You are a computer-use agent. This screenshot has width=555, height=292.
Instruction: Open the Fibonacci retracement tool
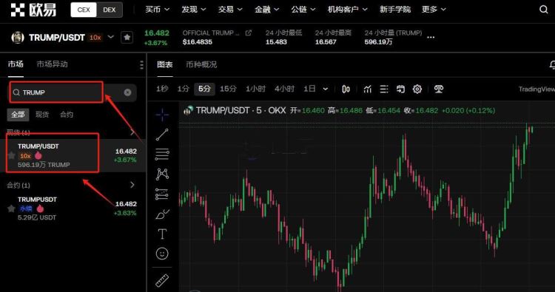162,154
